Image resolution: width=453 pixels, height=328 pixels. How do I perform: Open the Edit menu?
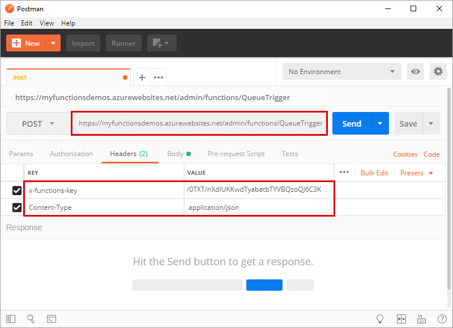[27, 23]
